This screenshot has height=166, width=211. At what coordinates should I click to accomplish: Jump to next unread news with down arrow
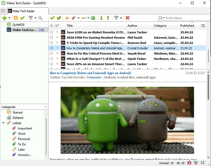pyautogui.click(x=101, y=18)
